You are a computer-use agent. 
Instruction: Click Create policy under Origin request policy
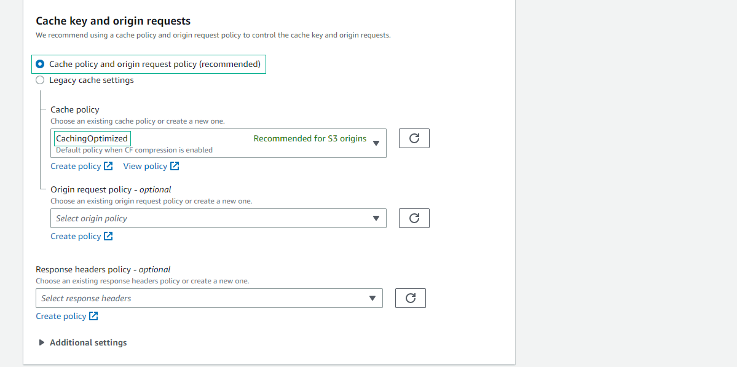click(x=76, y=236)
